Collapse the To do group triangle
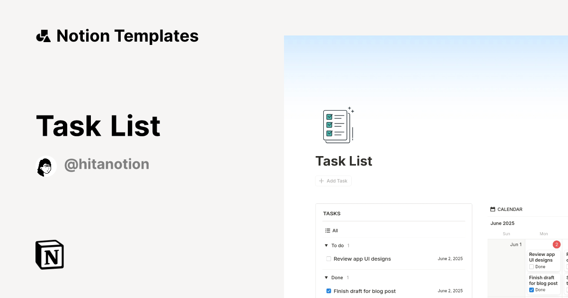The width and height of the screenshot is (568, 298). (x=326, y=245)
